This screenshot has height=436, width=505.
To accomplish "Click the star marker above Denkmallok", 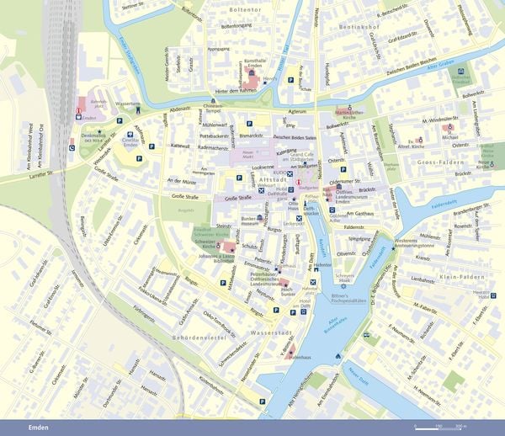I will tap(99, 131).
